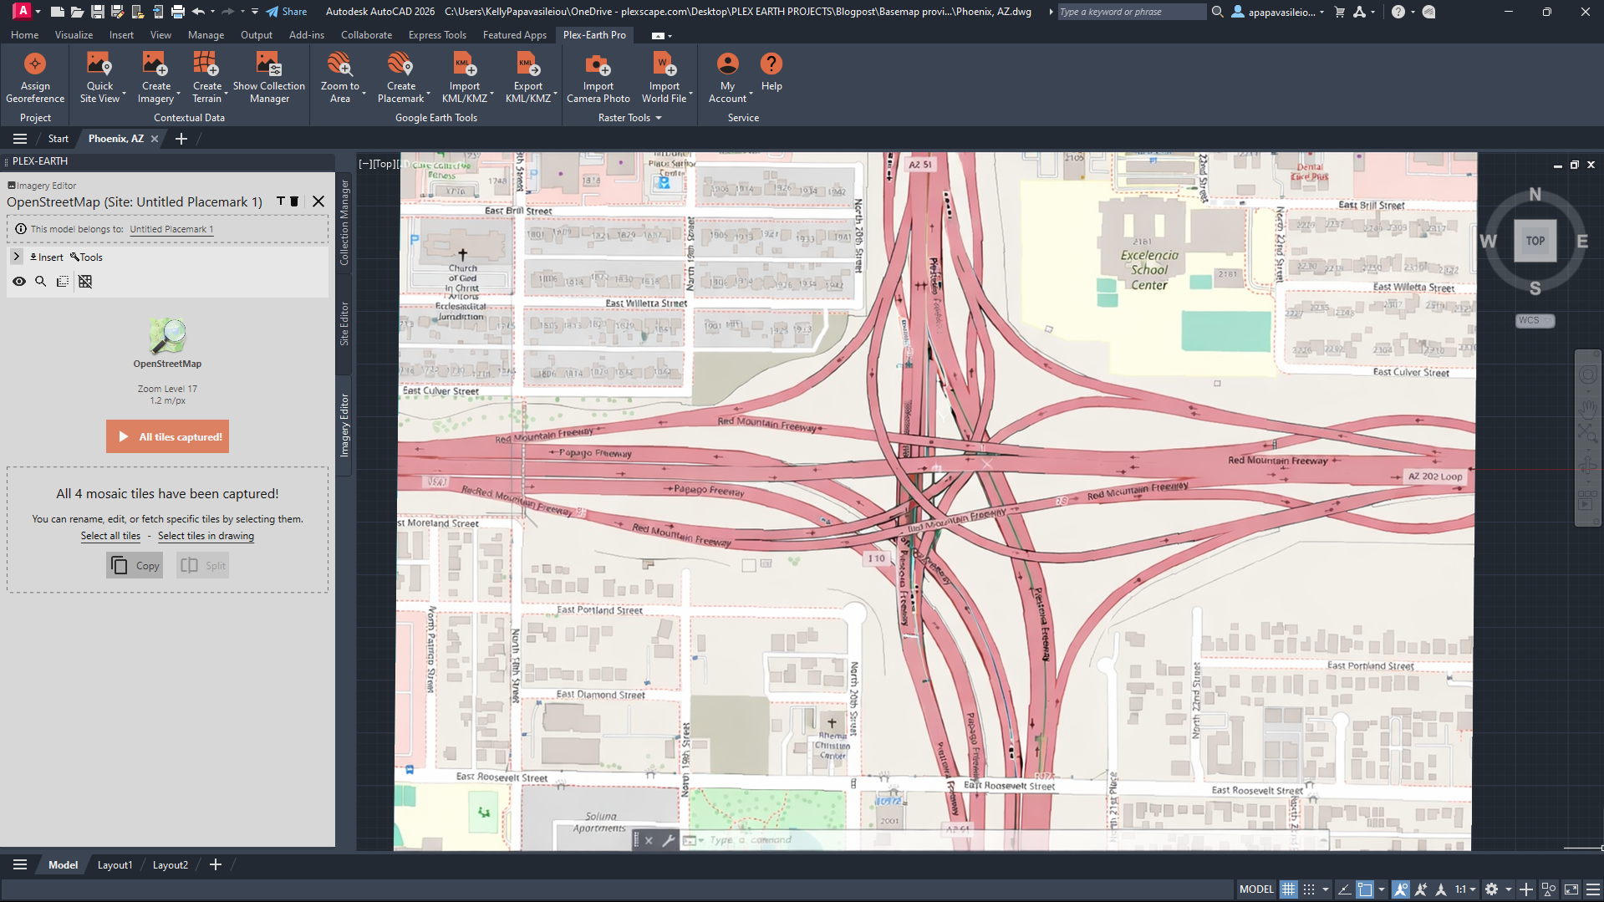
Task: Open the Express Tools ribbon tab
Action: tap(437, 35)
